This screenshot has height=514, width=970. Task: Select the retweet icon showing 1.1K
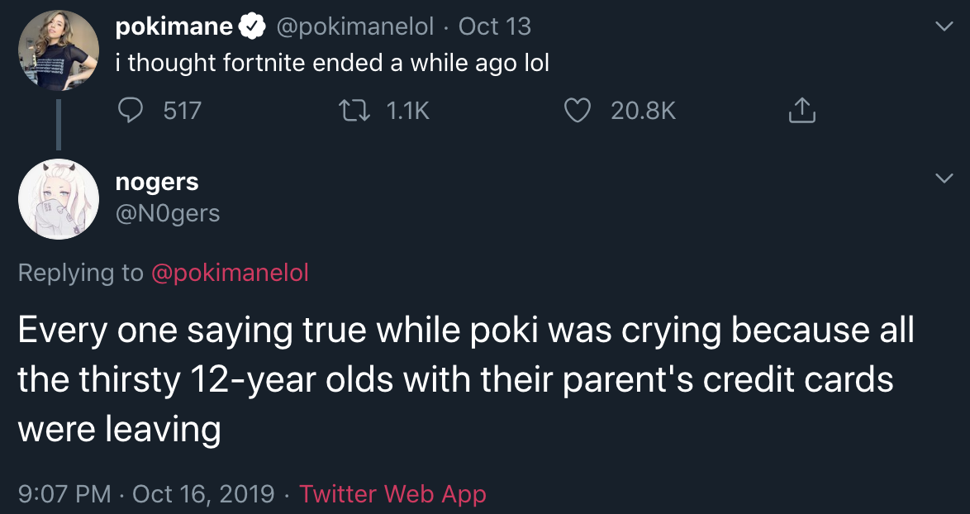[355, 110]
